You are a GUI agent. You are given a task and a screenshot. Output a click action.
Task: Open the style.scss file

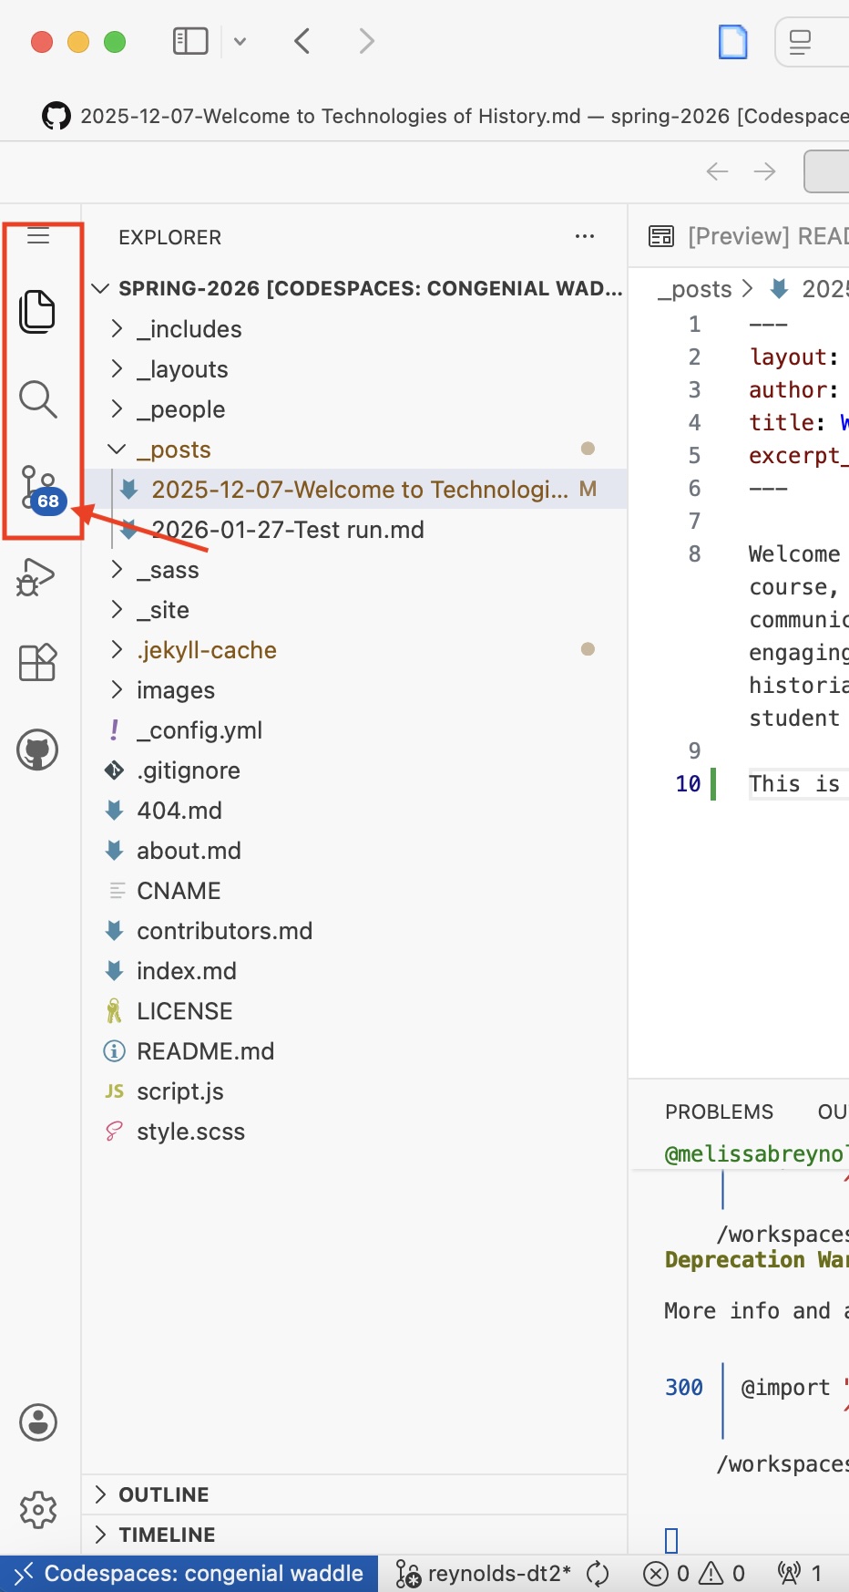pos(354,1131)
